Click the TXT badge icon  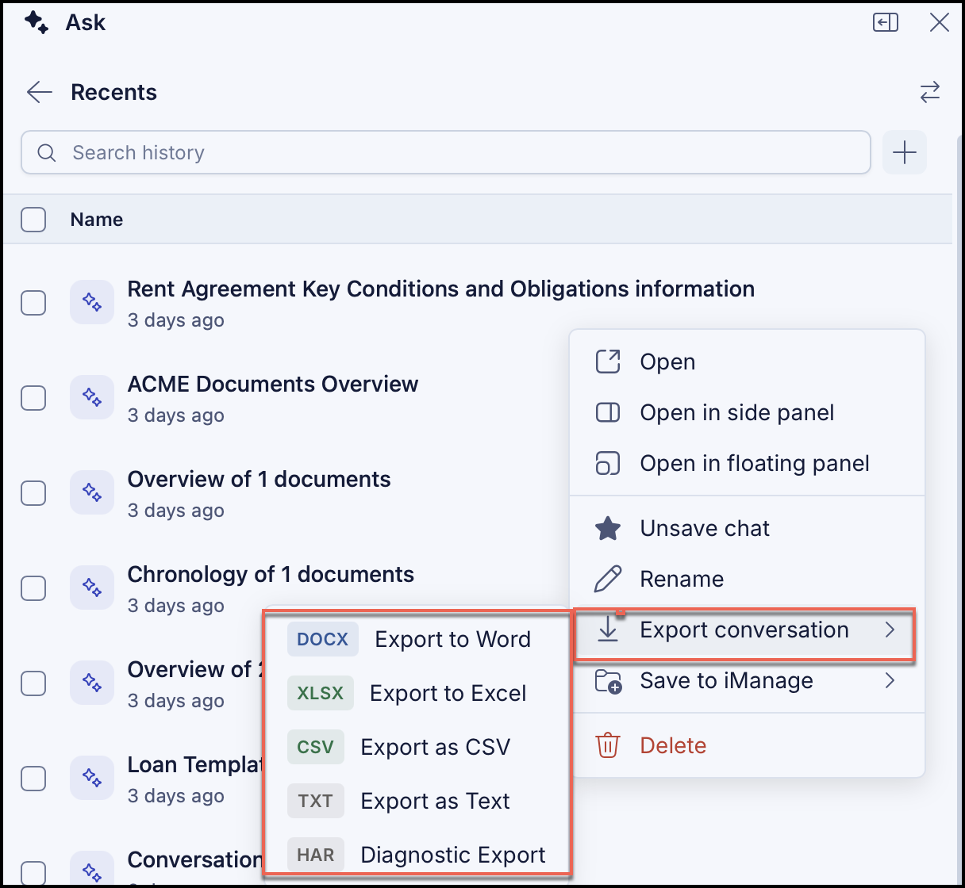point(316,801)
